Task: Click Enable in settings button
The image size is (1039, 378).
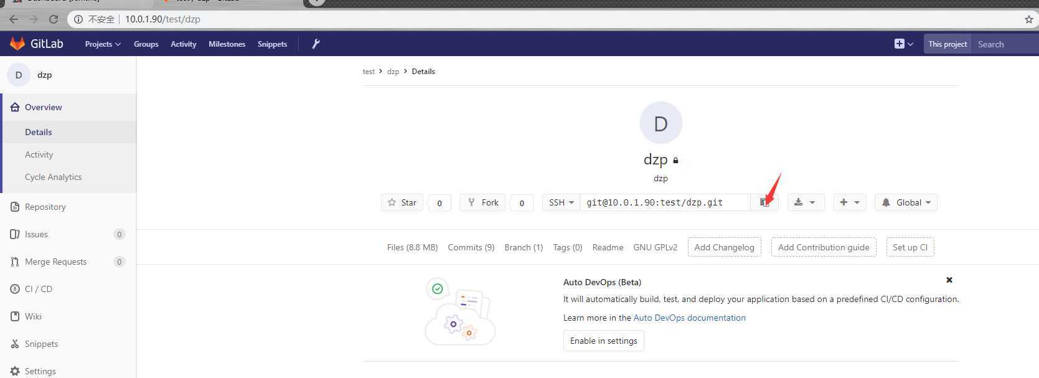Action: click(x=603, y=341)
